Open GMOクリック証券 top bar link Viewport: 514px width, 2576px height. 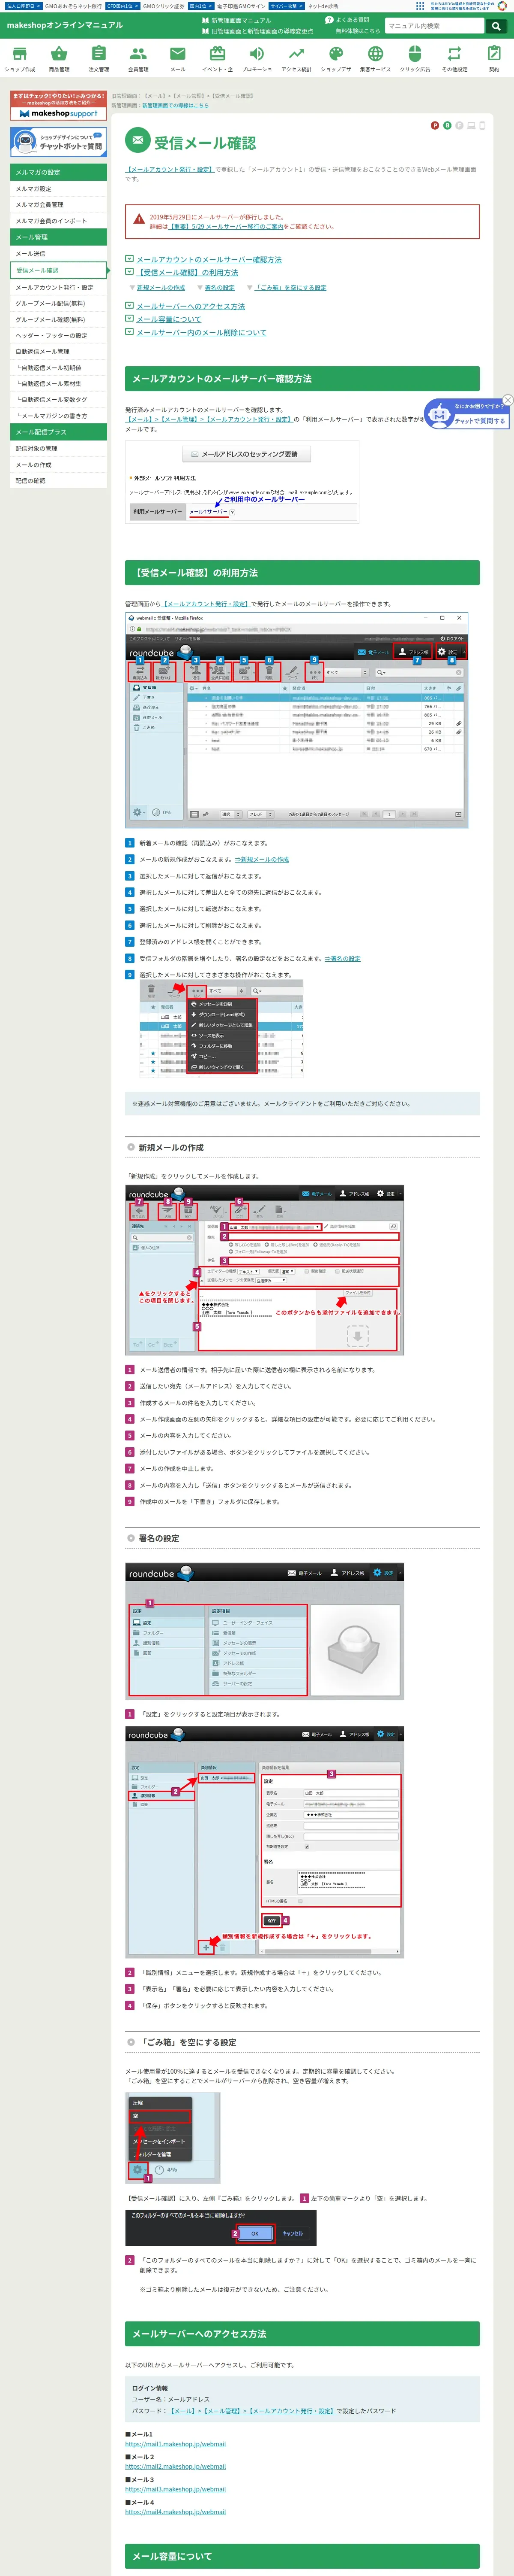[163, 6]
